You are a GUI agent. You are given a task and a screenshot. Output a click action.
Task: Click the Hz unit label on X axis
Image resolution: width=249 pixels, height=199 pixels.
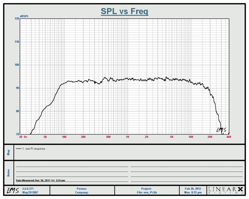[x=25, y=137]
